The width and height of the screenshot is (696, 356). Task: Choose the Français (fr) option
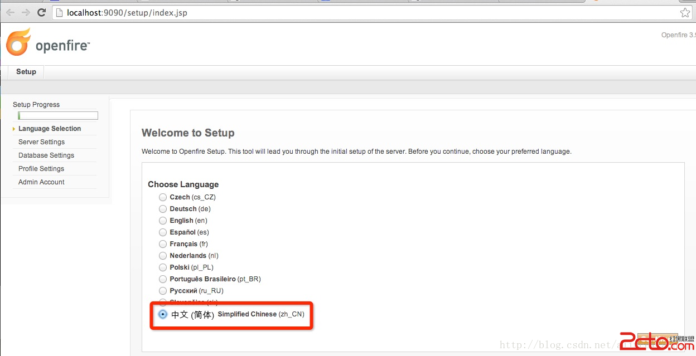pos(163,244)
